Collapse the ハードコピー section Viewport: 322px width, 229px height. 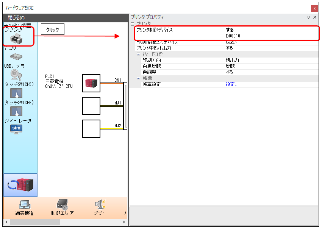tap(139, 54)
